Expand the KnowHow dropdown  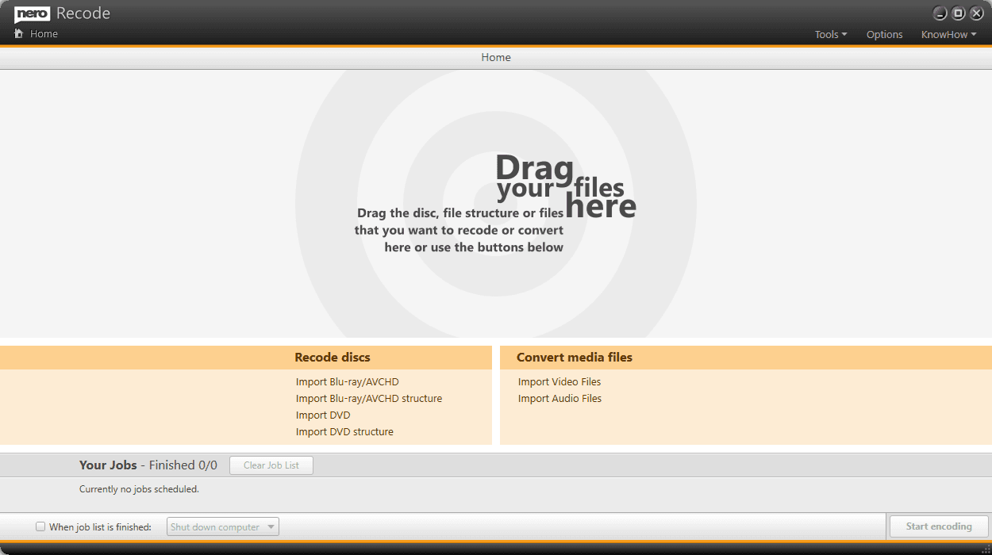(x=947, y=34)
